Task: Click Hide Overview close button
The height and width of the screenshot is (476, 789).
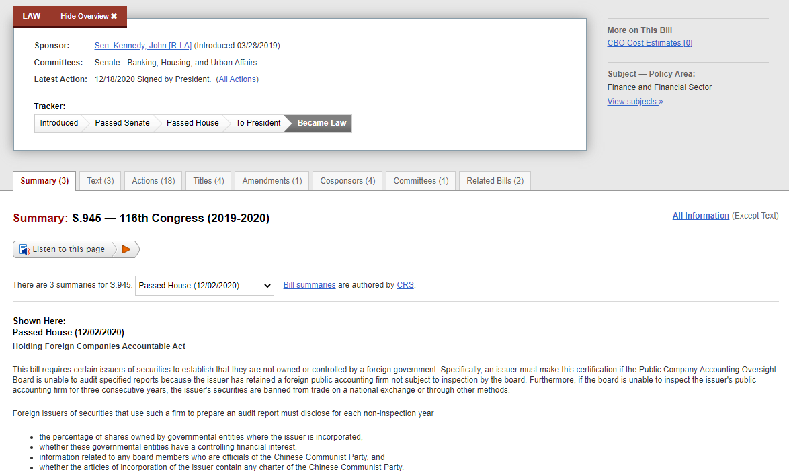Action: click(x=89, y=16)
